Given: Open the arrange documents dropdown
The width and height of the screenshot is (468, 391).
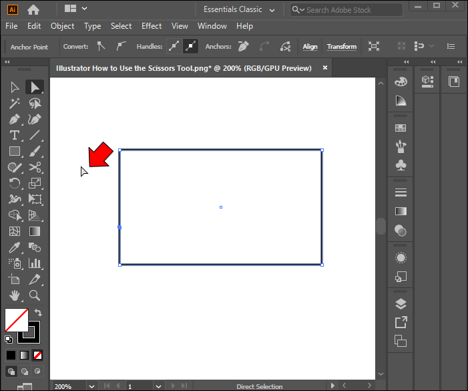Looking at the screenshot, I should tap(76, 9).
